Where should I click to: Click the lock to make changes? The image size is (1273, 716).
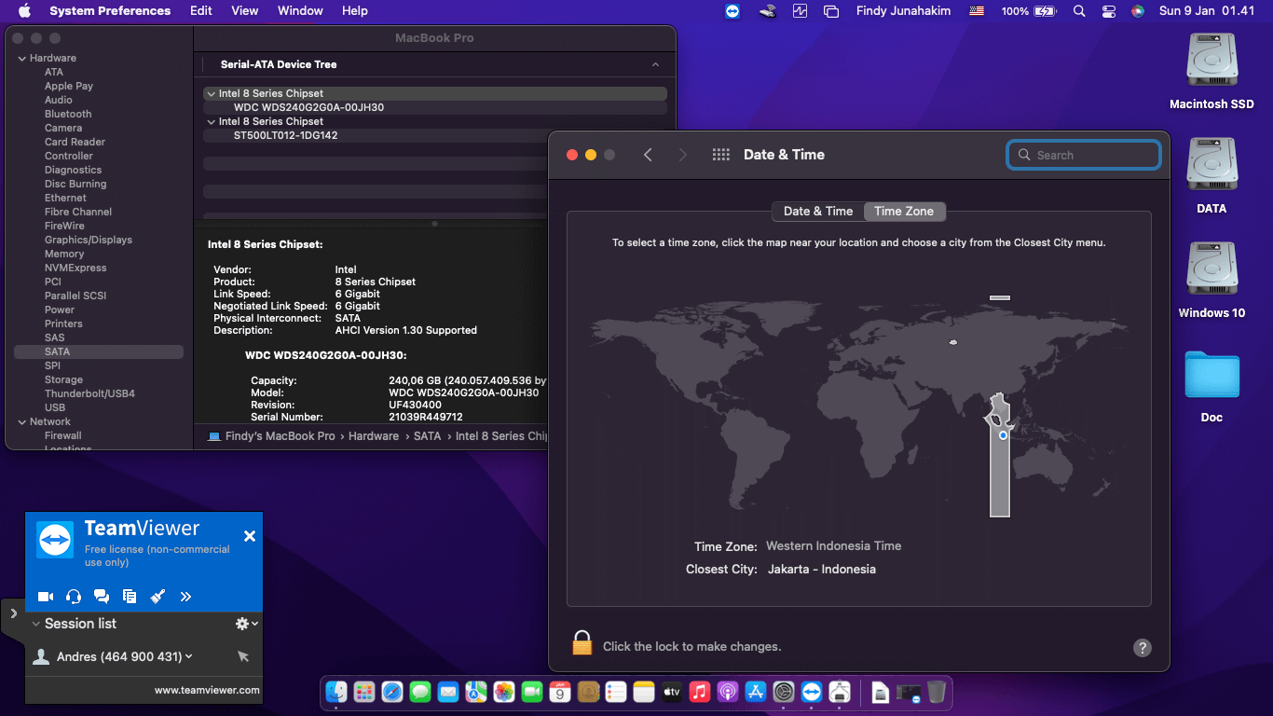pyautogui.click(x=582, y=643)
